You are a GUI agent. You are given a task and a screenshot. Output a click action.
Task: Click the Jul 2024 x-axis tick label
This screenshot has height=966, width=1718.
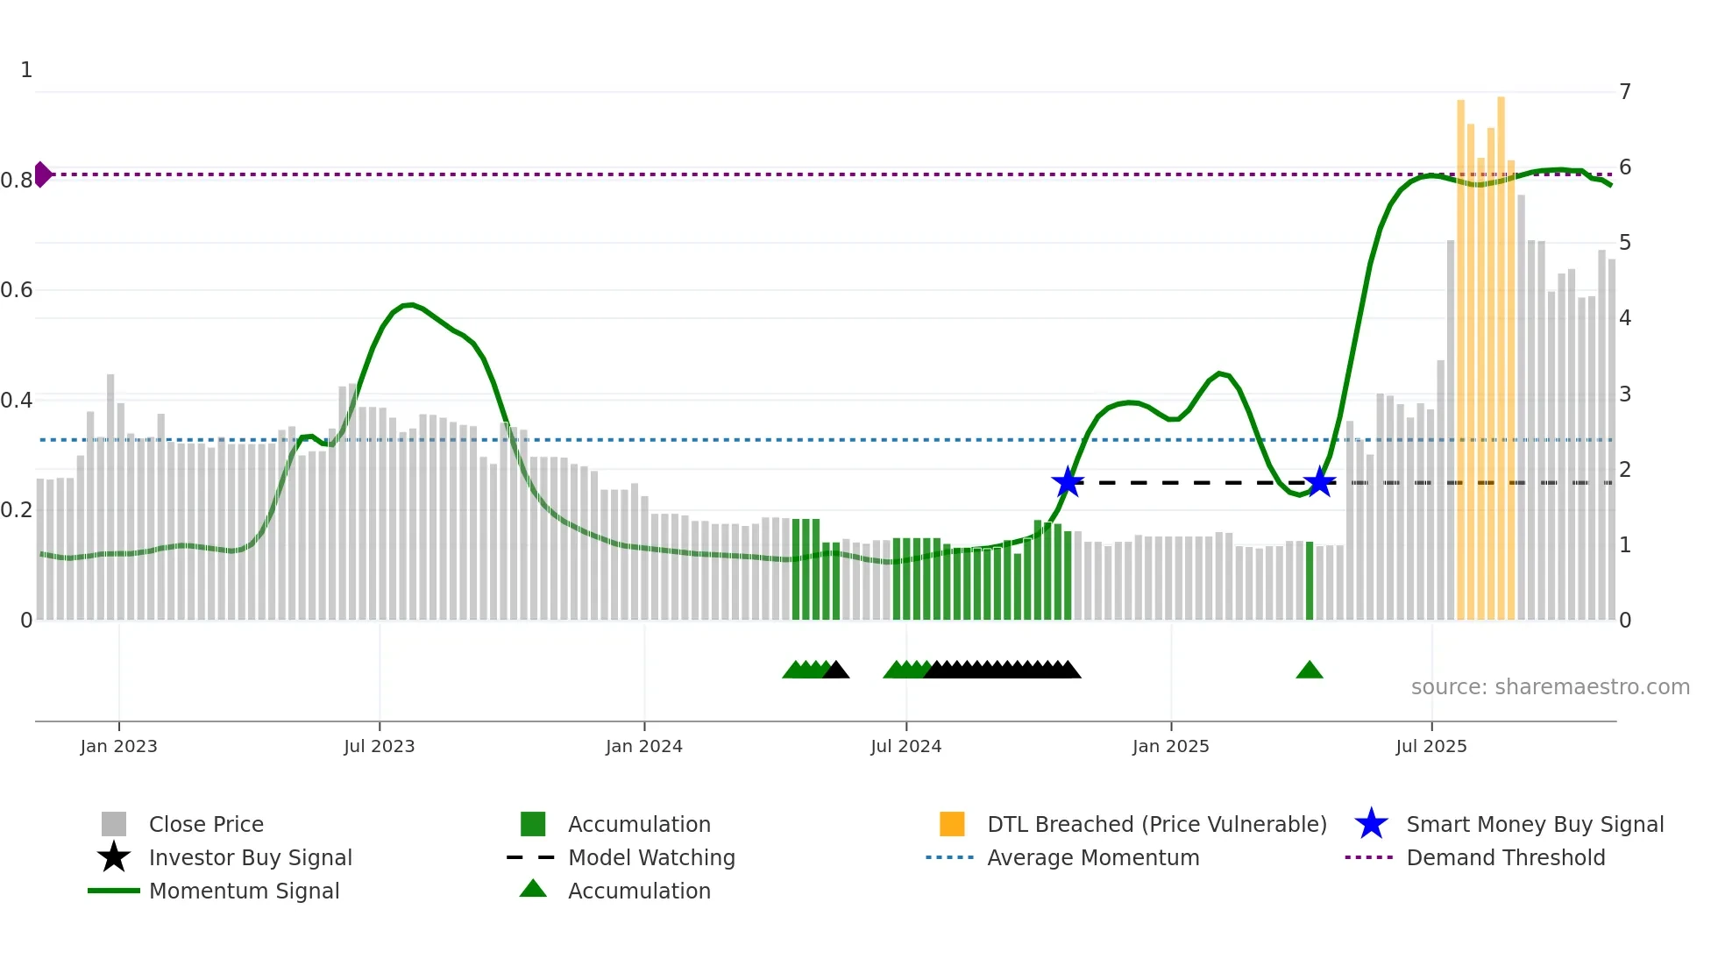(905, 746)
